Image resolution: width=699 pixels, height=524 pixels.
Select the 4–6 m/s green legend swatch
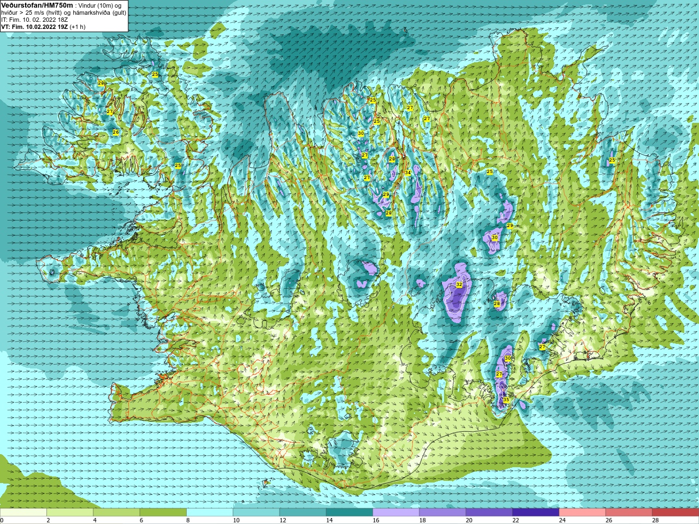(116, 513)
